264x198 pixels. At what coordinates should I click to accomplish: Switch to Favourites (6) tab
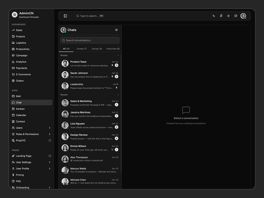(113, 49)
